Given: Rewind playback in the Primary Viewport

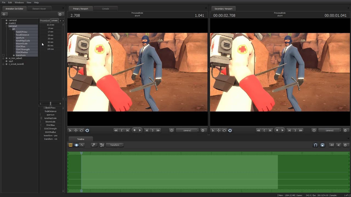Looking at the screenshot, I should [x=116, y=131].
